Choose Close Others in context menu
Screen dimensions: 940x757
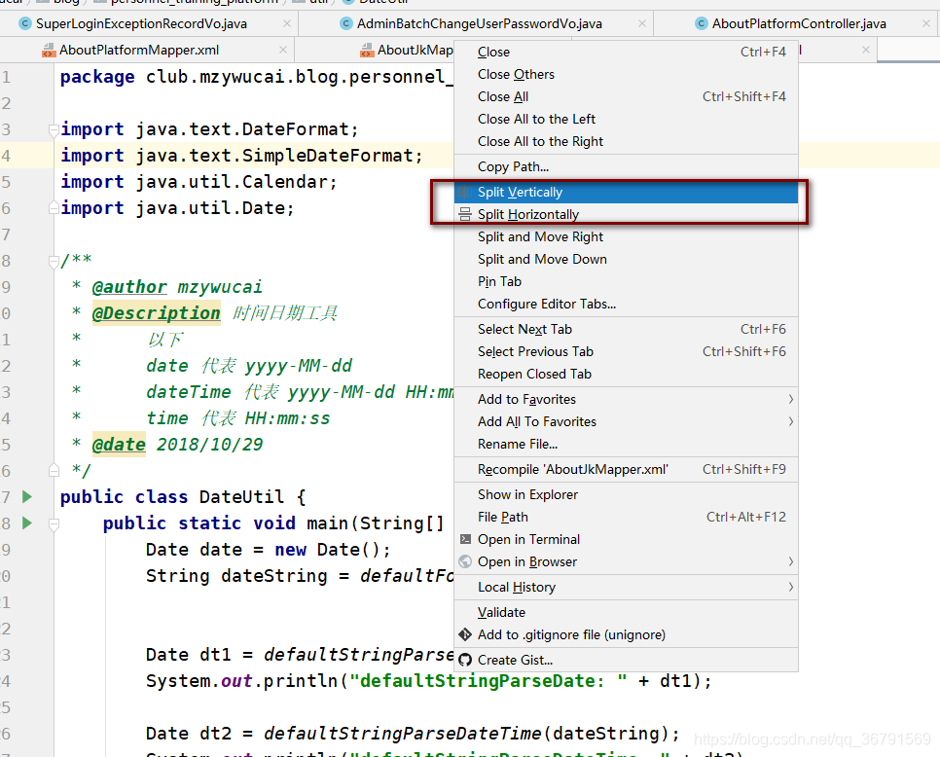(x=626, y=74)
